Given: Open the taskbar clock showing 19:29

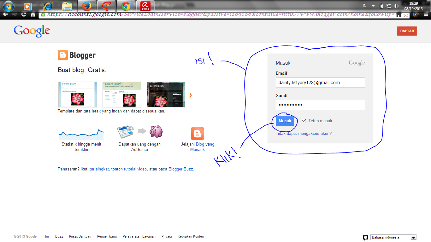Looking at the screenshot, I should [x=413, y=6].
